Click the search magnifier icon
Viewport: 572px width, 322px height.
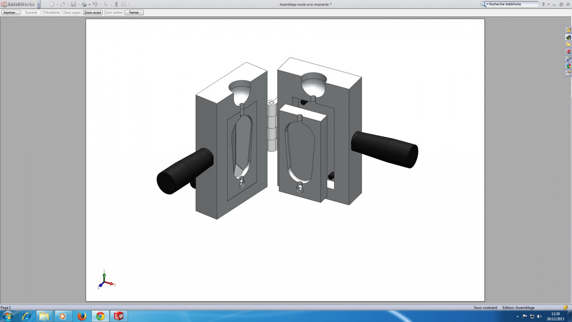(x=484, y=4)
